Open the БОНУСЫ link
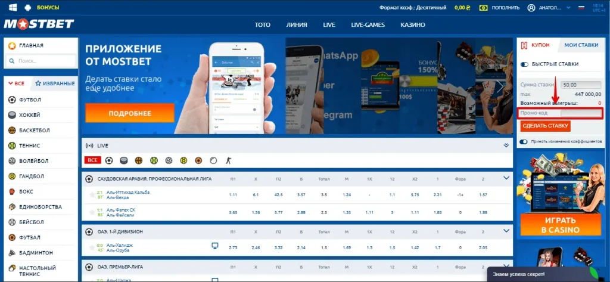Viewport: 610px width, 282px height. (x=48, y=7)
